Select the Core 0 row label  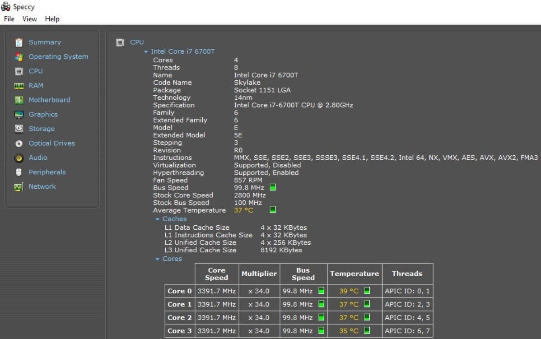point(180,291)
